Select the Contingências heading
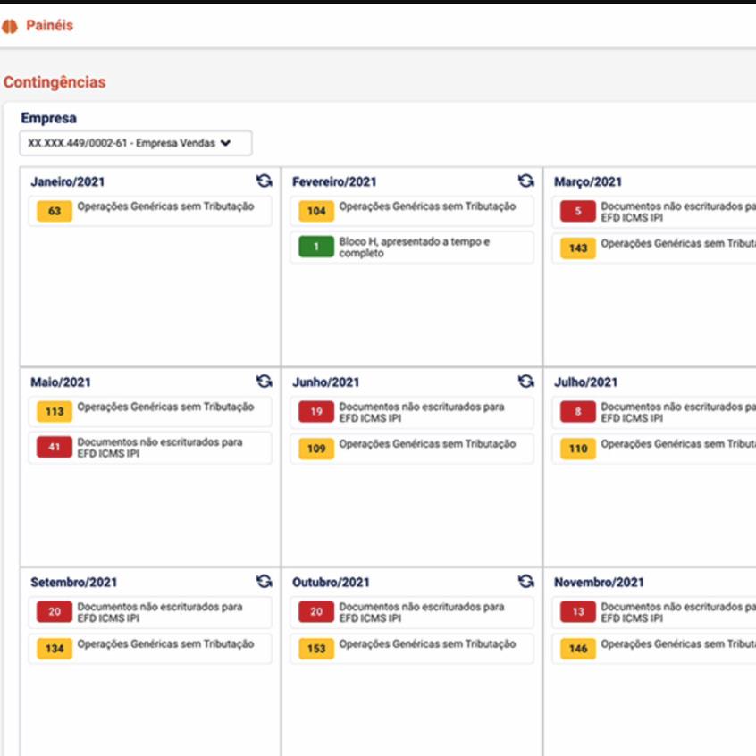The width and height of the screenshot is (756, 756). [55, 82]
